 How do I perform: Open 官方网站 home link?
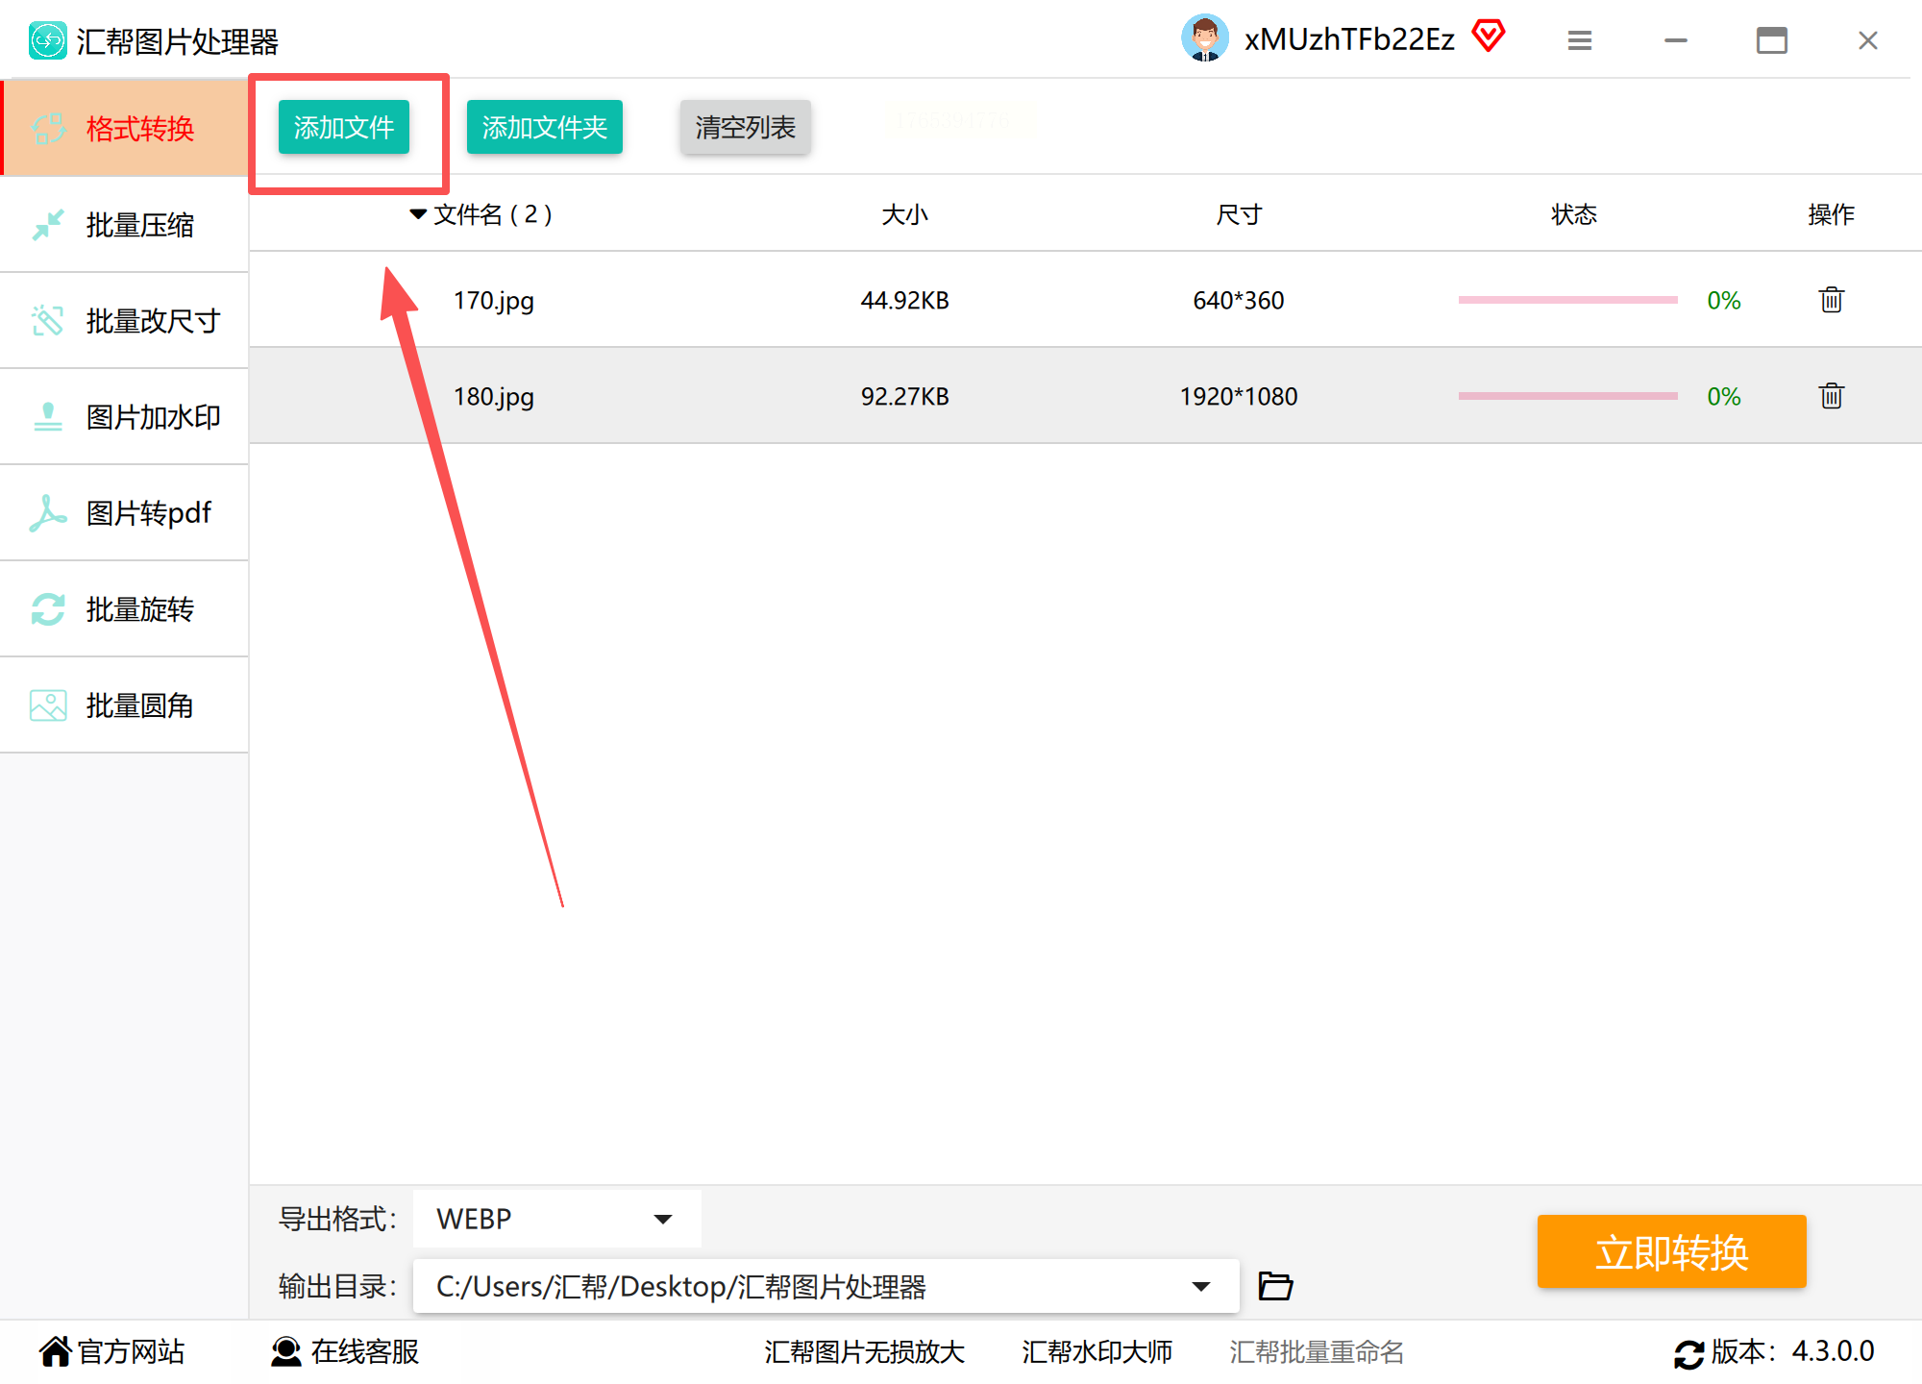coord(112,1351)
